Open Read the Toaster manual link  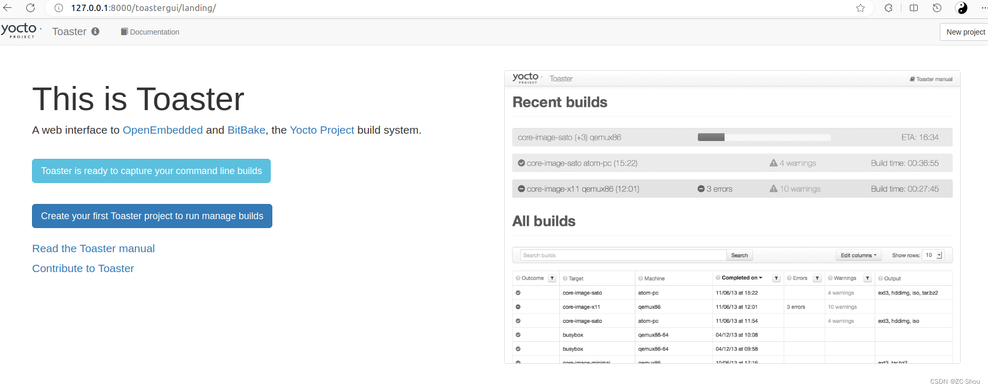click(x=93, y=248)
